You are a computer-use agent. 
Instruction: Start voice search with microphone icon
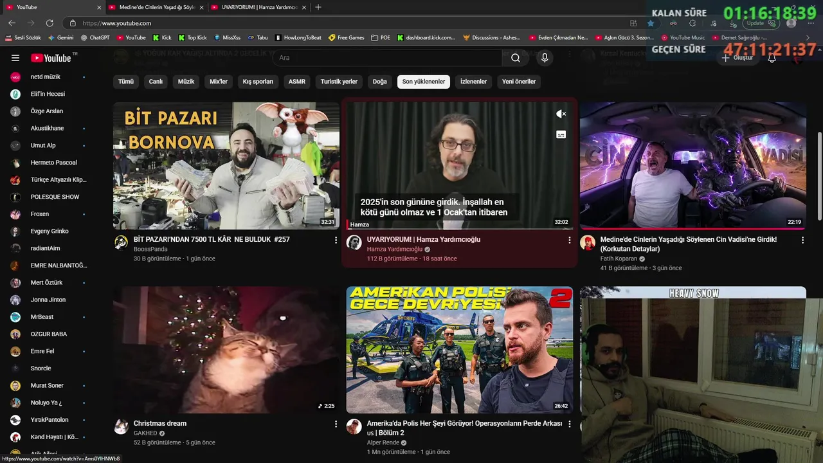click(x=545, y=58)
